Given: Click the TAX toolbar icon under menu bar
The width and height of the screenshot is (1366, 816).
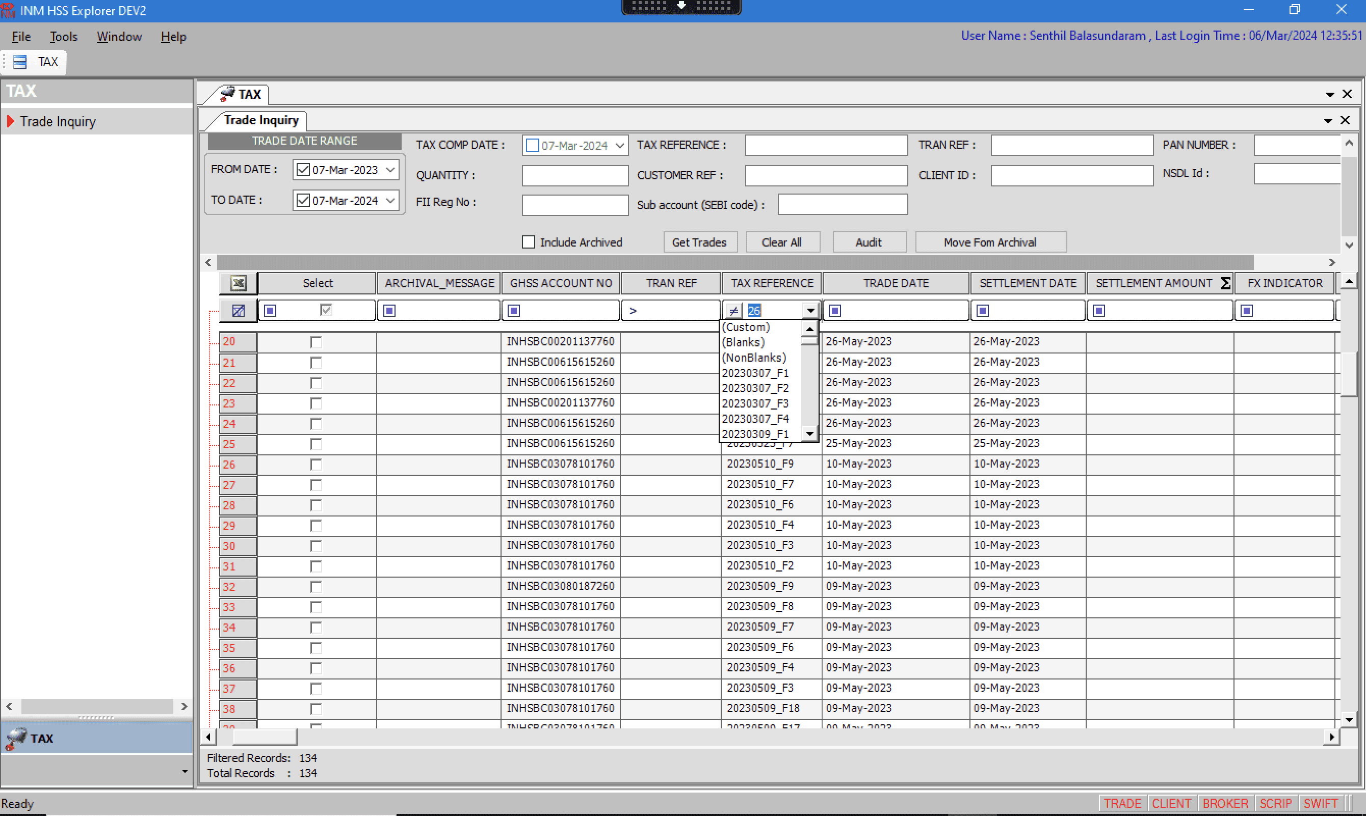Looking at the screenshot, I should pyautogui.click(x=20, y=62).
